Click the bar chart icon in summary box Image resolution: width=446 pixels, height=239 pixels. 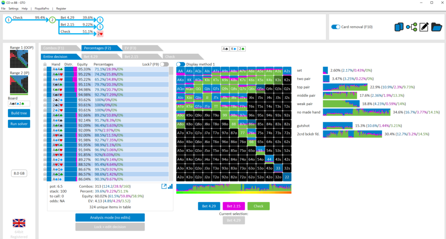tap(170, 187)
